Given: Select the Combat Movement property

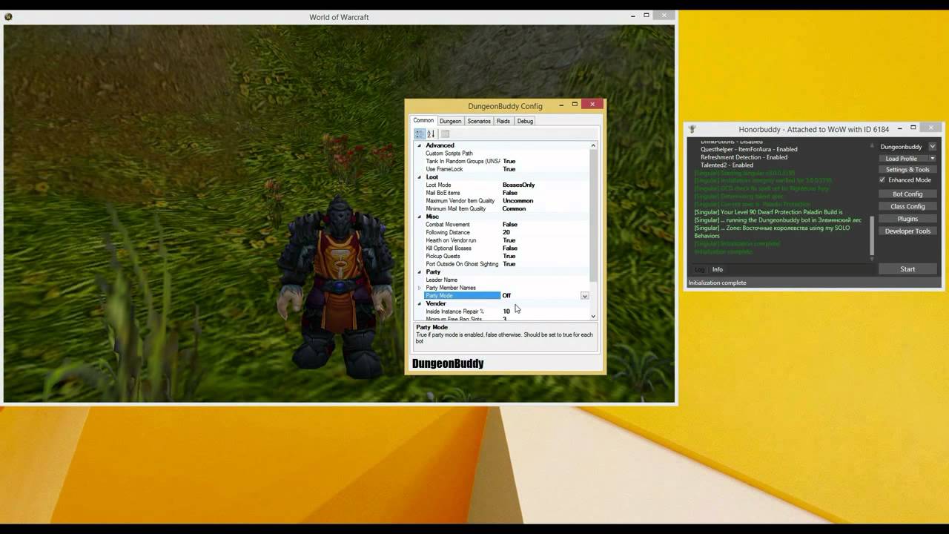Looking at the screenshot, I should point(448,225).
